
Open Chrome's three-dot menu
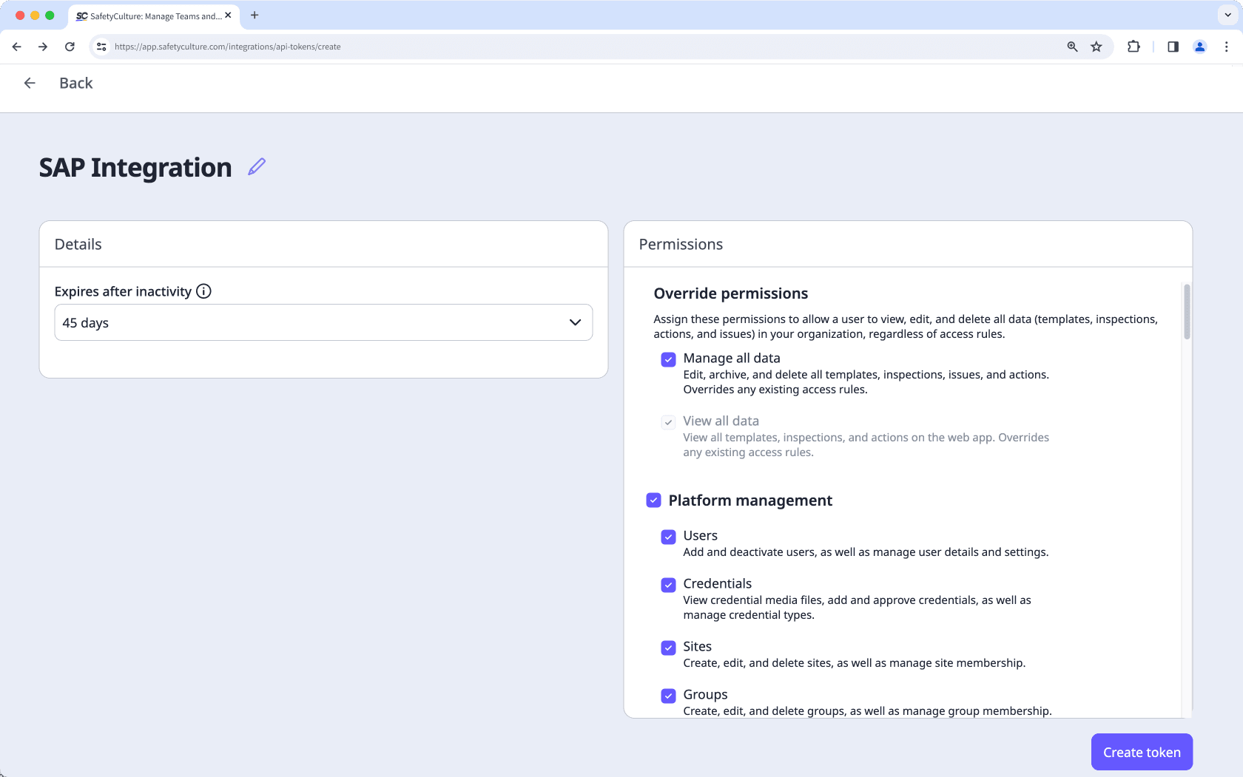pyautogui.click(x=1226, y=47)
